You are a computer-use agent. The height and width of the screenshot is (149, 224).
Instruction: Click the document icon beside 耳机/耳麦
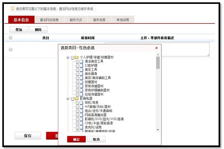point(81,103)
